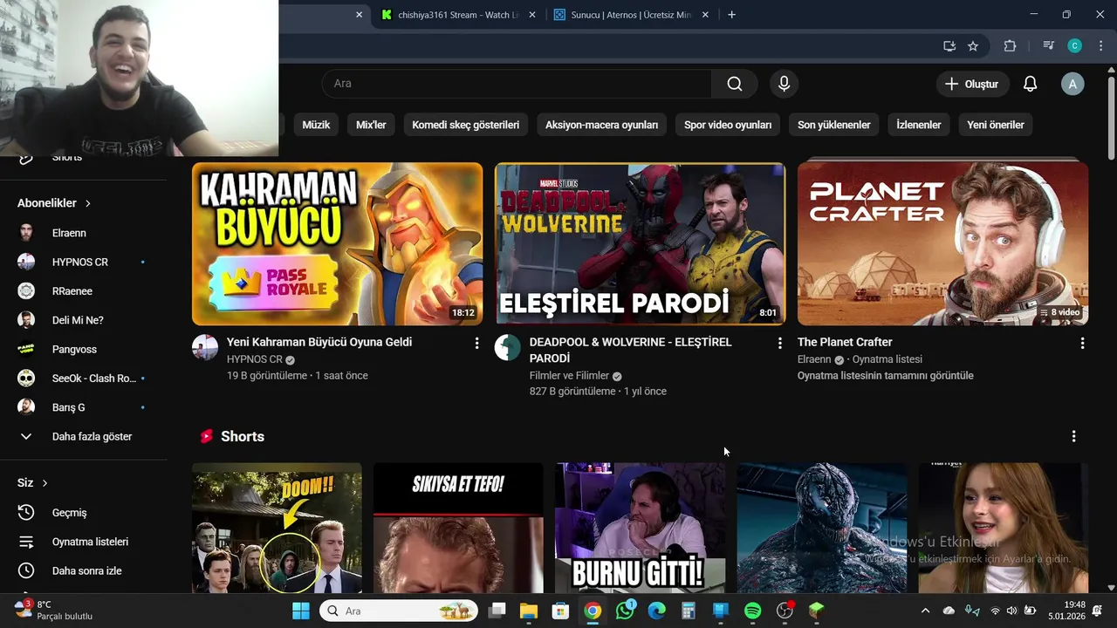
Task: Open Oynatma listeleri icon in sidebar
Action: click(26, 542)
